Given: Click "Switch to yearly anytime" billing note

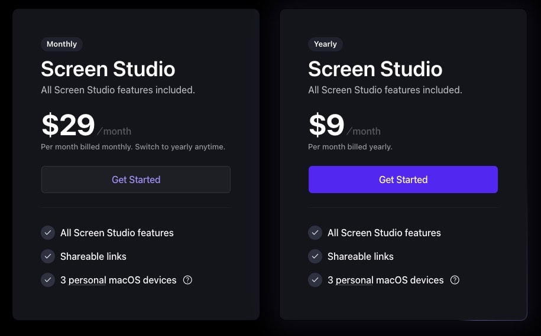Looking at the screenshot, I should point(180,146).
